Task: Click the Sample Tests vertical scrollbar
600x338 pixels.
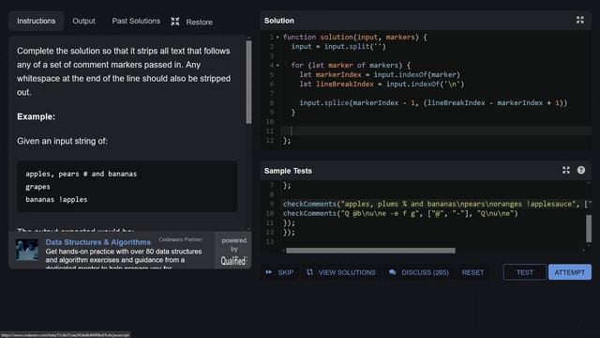Action: 589,228
